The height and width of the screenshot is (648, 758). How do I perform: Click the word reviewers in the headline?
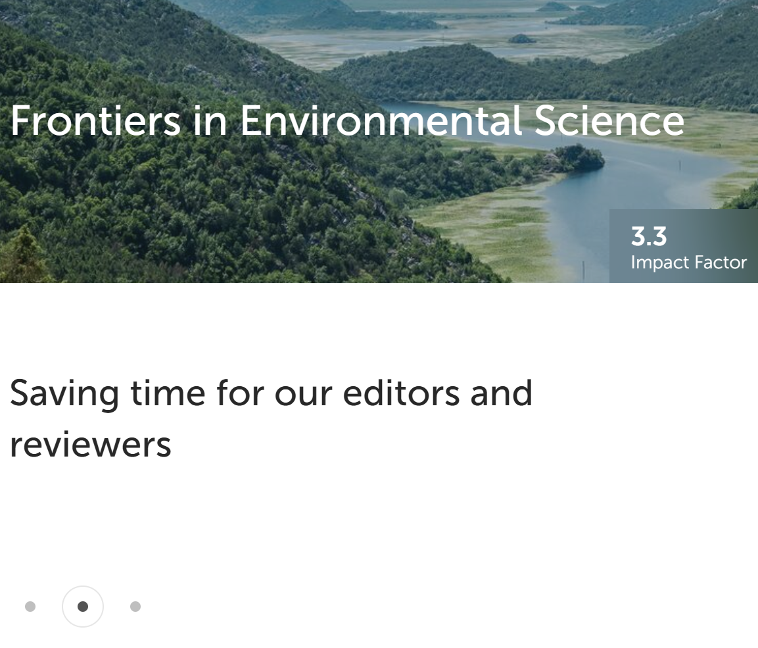[x=91, y=445]
